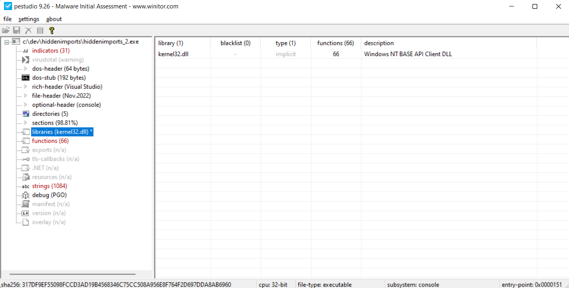
Task: Click the debug bug icon
Action: point(25,195)
